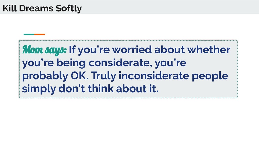The image size is (259, 146).
Task: Click the word "considerate," in the quote
Action: [x=120, y=63]
